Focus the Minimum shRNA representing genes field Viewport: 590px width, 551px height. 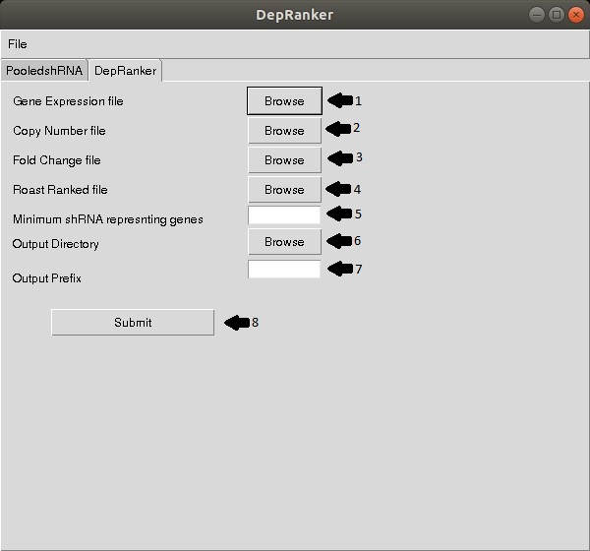tap(284, 215)
